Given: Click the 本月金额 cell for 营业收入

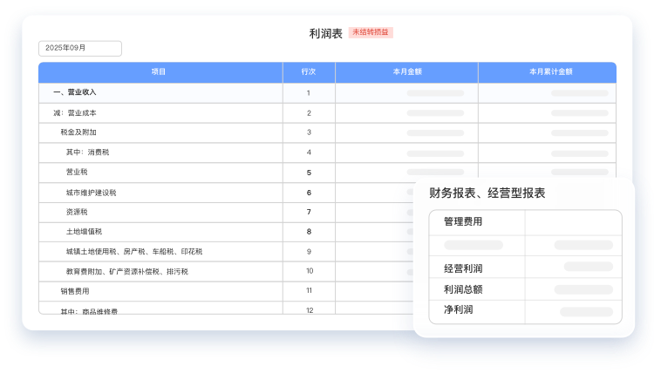Looking at the screenshot, I should click(434, 92).
